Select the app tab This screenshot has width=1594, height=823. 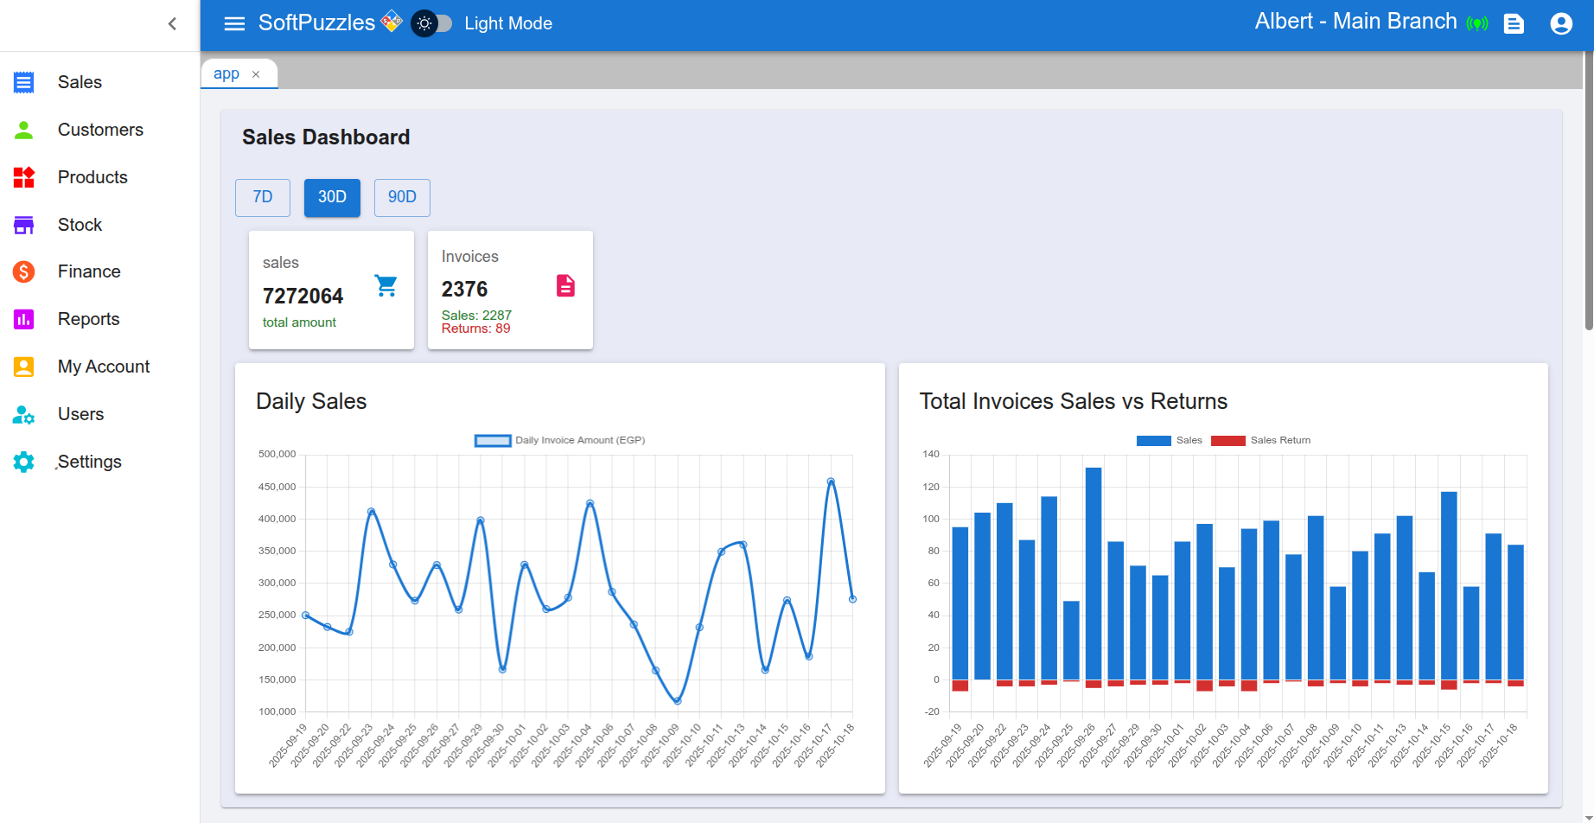tap(226, 74)
